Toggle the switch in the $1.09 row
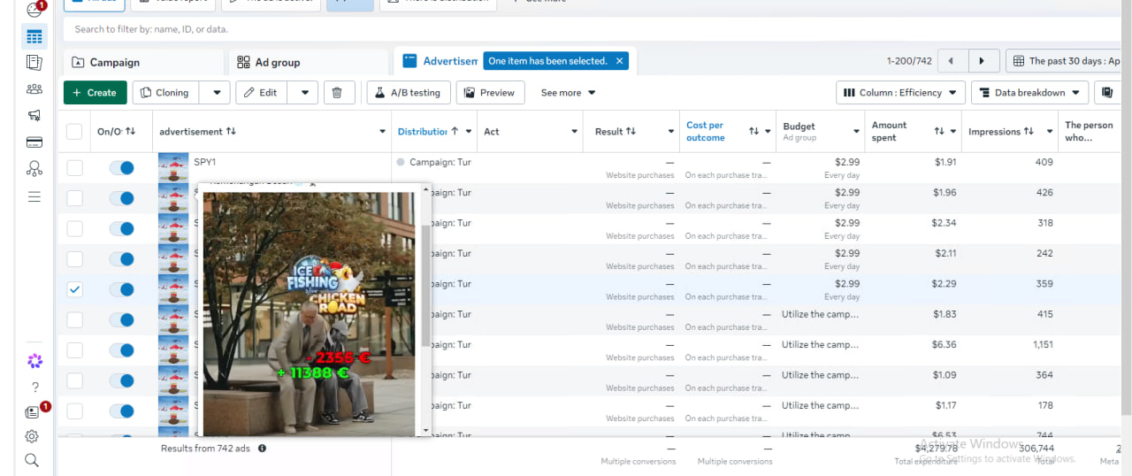This screenshot has width=1132, height=476. (121, 380)
